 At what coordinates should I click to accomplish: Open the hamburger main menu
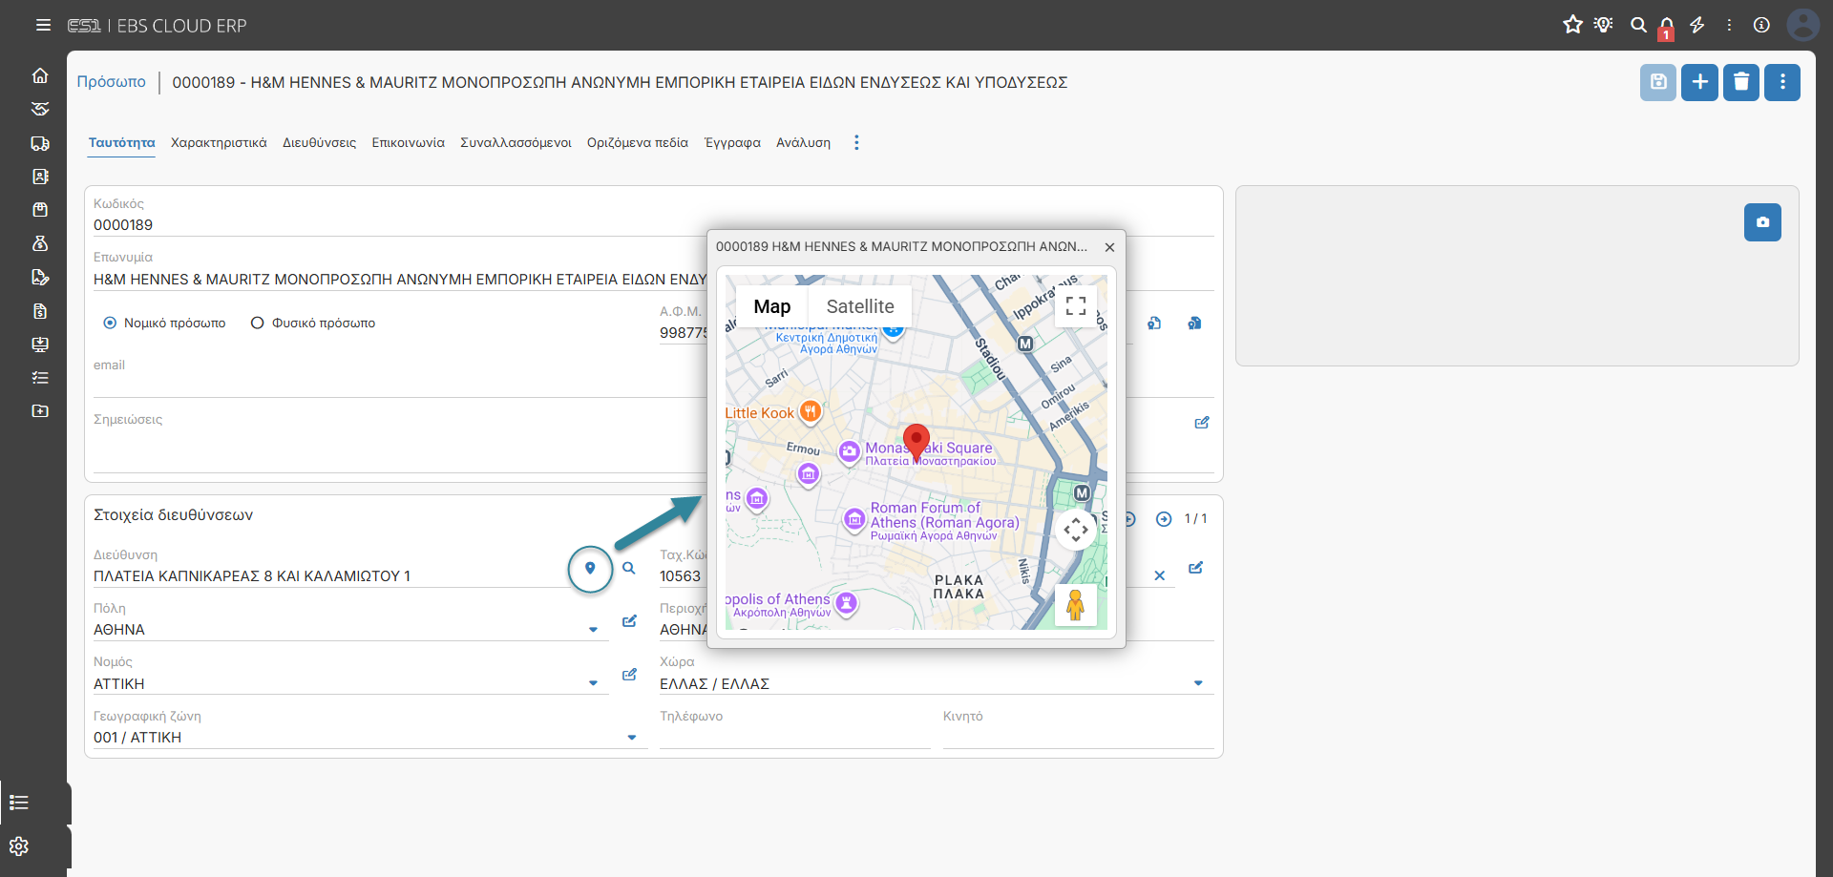tap(43, 26)
